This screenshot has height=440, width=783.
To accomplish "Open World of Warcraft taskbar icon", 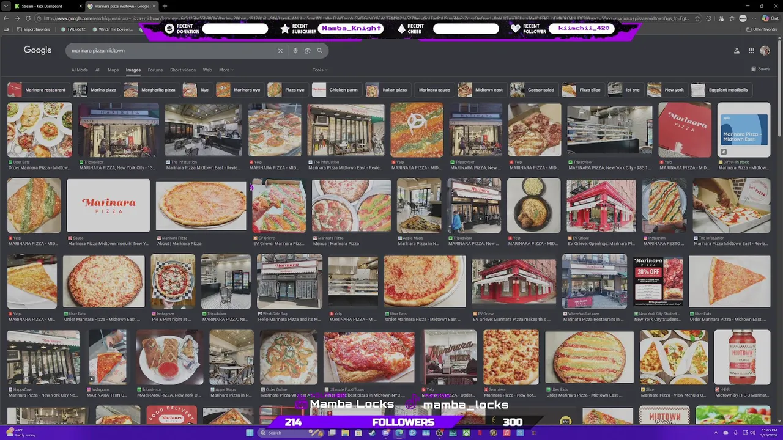I will [493, 433].
